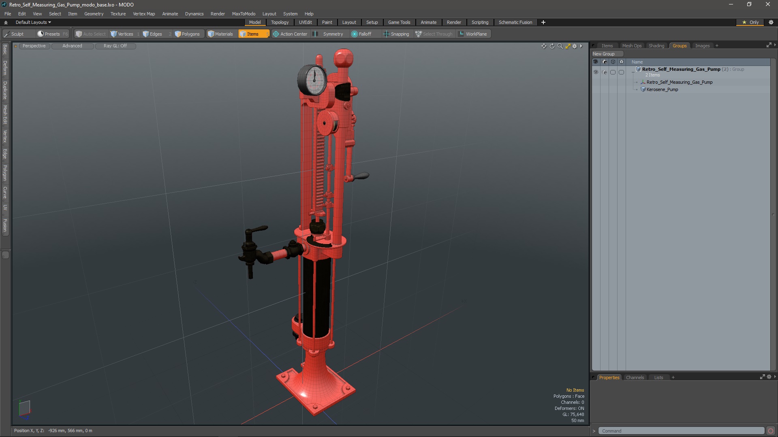The image size is (778, 437).
Task: Select the Vertices selection tool
Action: coord(122,34)
